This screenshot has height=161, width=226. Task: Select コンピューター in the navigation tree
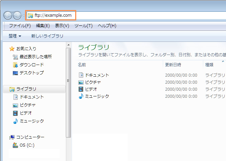coord(30,137)
